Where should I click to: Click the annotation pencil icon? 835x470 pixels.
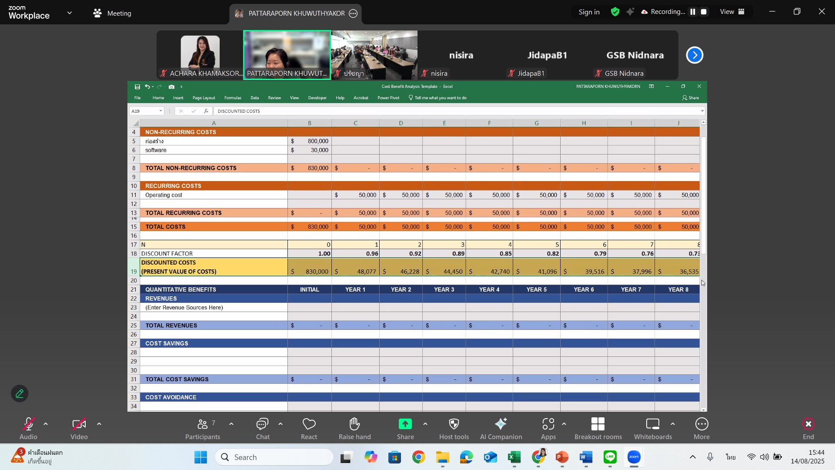pyautogui.click(x=20, y=394)
